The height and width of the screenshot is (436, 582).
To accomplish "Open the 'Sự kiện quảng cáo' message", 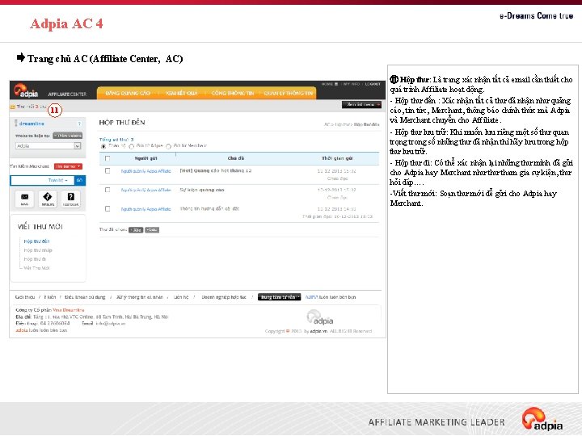I will click(202, 190).
